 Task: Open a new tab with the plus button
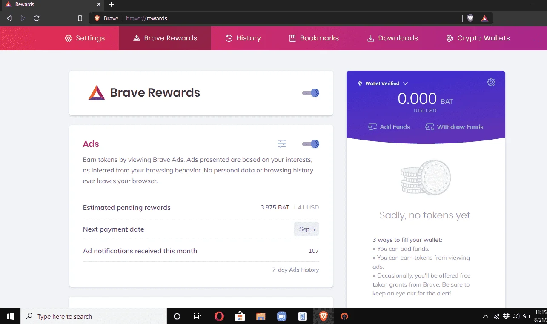point(112,4)
